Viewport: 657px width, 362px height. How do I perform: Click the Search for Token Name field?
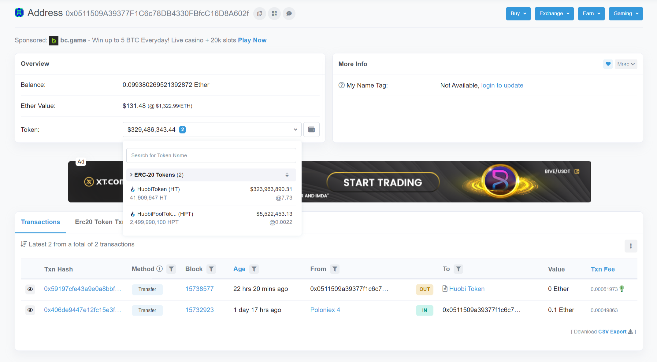click(x=211, y=155)
